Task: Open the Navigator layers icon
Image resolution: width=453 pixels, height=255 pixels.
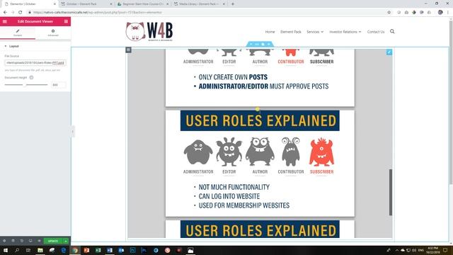Action: 13,241
